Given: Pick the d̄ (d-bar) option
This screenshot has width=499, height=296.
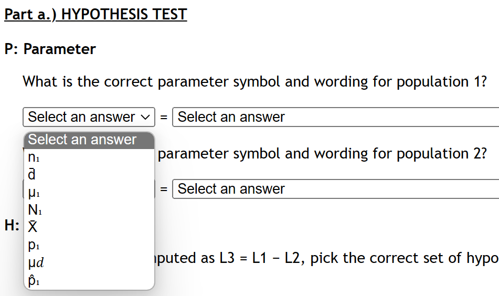Looking at the screenshot, I should (31, 174).
